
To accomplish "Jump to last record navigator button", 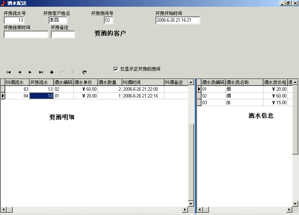I will [x=41, y=72].
